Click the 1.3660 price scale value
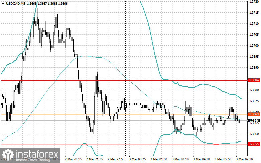This screenshot has width=261, height=163. tap(254, 134)
